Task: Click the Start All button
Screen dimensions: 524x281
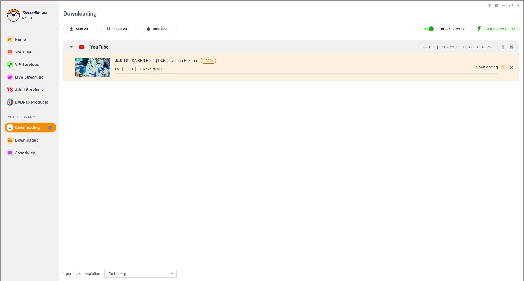Action: tap(80, 29)
